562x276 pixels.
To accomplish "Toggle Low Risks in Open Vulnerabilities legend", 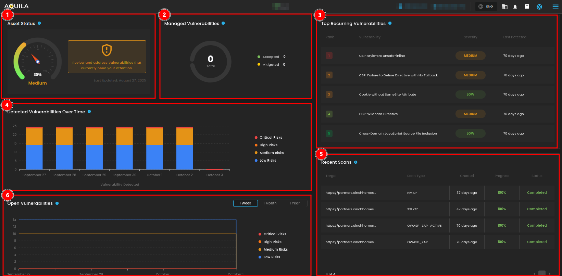I will tap(272, 257).
